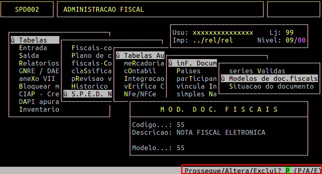Screen dimensions: 322x174
Task: Select the CIAP - Cre menu item
Action: pyautogui.click(x=39, y=94)
